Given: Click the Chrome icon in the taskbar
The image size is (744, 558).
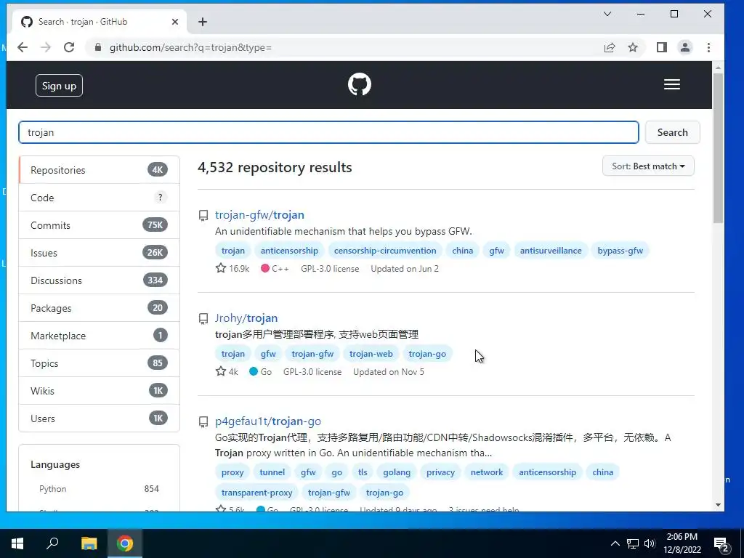Looking at the screenshot, I should coord(125,543).
